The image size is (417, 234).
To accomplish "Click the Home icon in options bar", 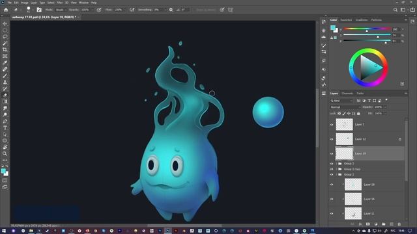I will point(6,10).
